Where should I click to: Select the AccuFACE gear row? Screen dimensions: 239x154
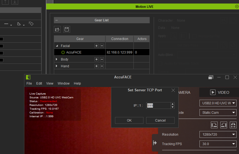[x=102, y=52]
